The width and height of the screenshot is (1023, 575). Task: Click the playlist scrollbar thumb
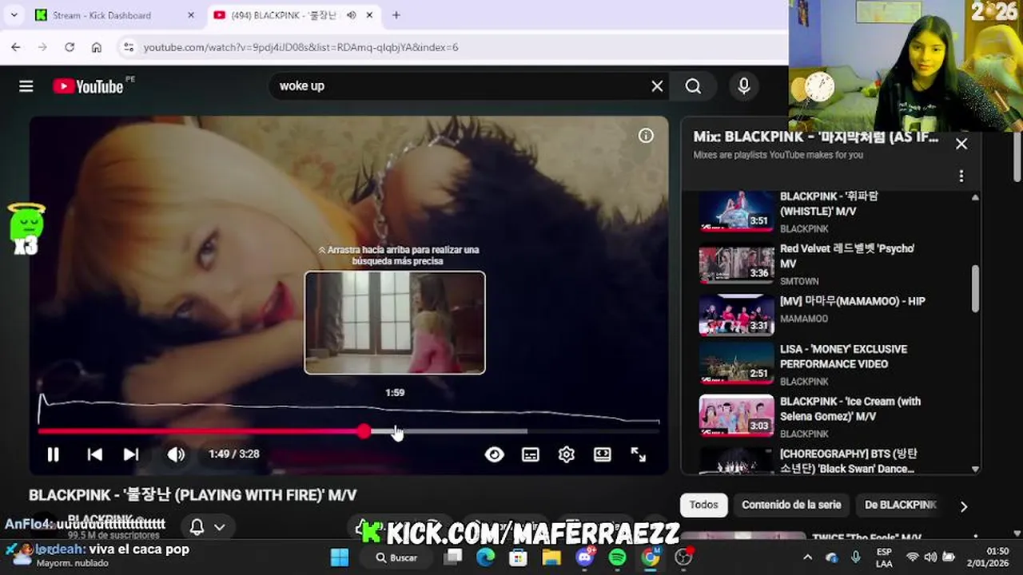click(x=975, y=288)
